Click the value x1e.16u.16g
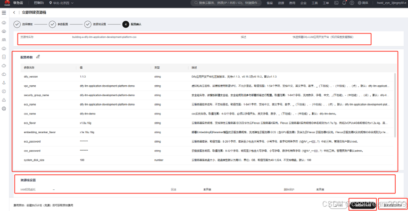408x211 pixels. click(x=87, y=132)
